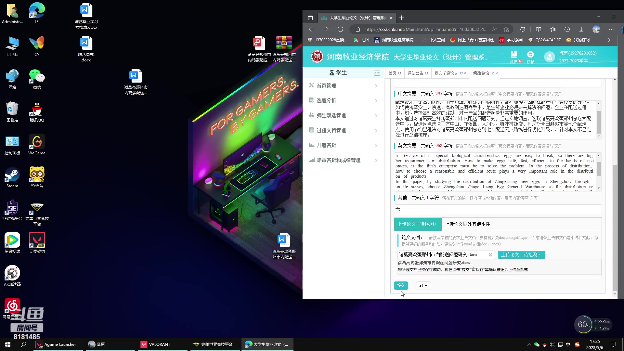This screenshot has width=624, height=351.
Task: Open the 通知公告 tab
Action: tap(415, 73)
